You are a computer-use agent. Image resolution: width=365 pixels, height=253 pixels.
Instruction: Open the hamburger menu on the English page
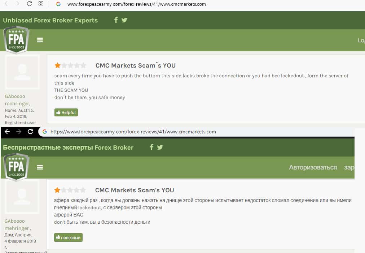(40, 40)
